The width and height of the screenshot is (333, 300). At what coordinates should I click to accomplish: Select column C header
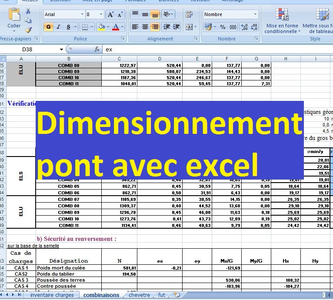coord(120,59)
